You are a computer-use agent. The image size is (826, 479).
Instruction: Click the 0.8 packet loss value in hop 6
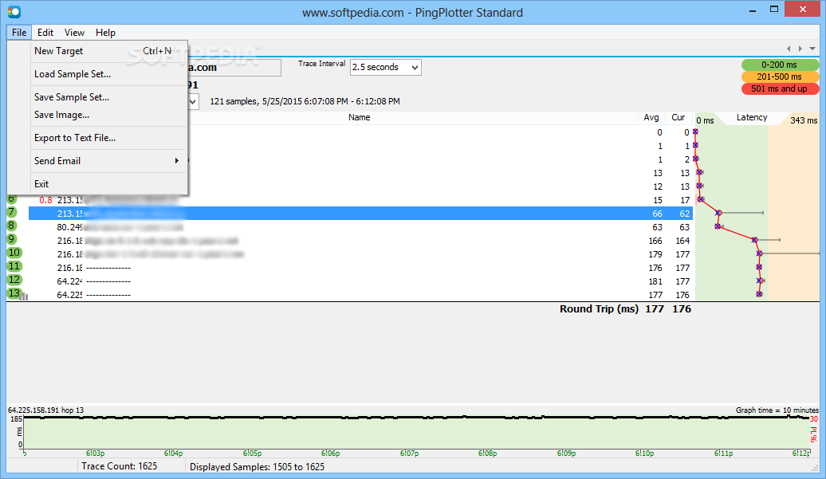(x=45, y=201)
